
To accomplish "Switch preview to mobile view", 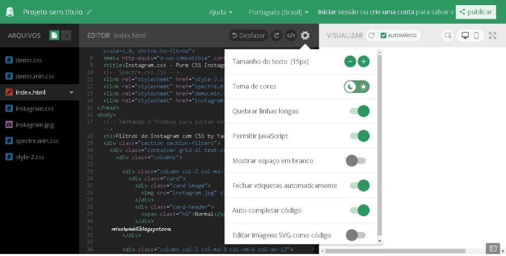I will point(476,35).
